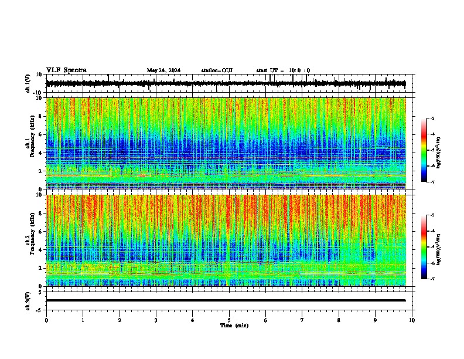Image resolution: width=464 pixels, height=359 pixels.
Task: Click the '2' tick on ch.1 frequency axis
Action: pyautogui.click(x=40, y=171)
